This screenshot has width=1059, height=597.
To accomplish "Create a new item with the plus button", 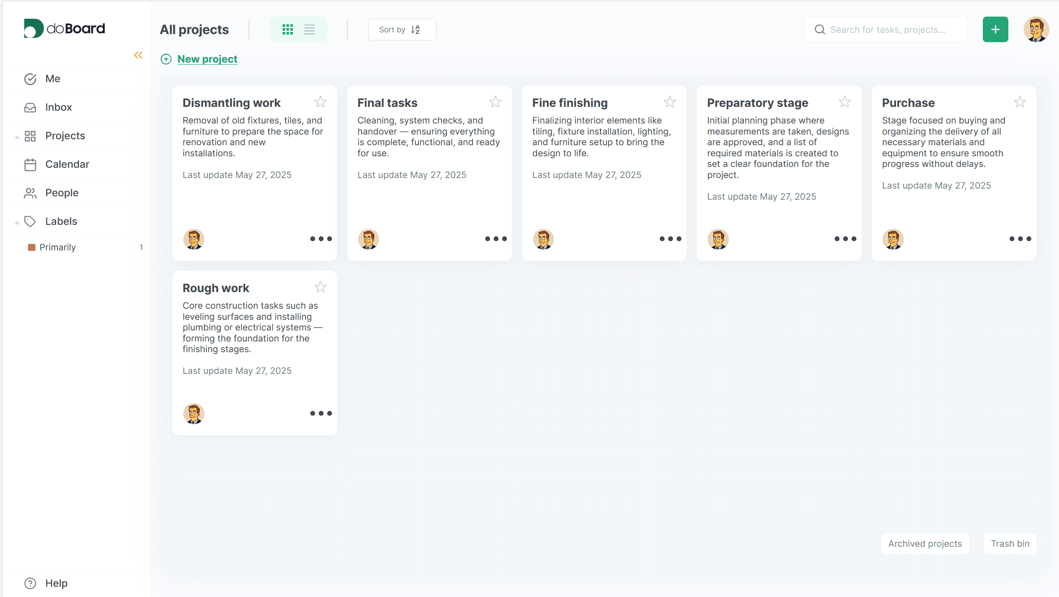I will pyautogui.click(x=995, y=29).
